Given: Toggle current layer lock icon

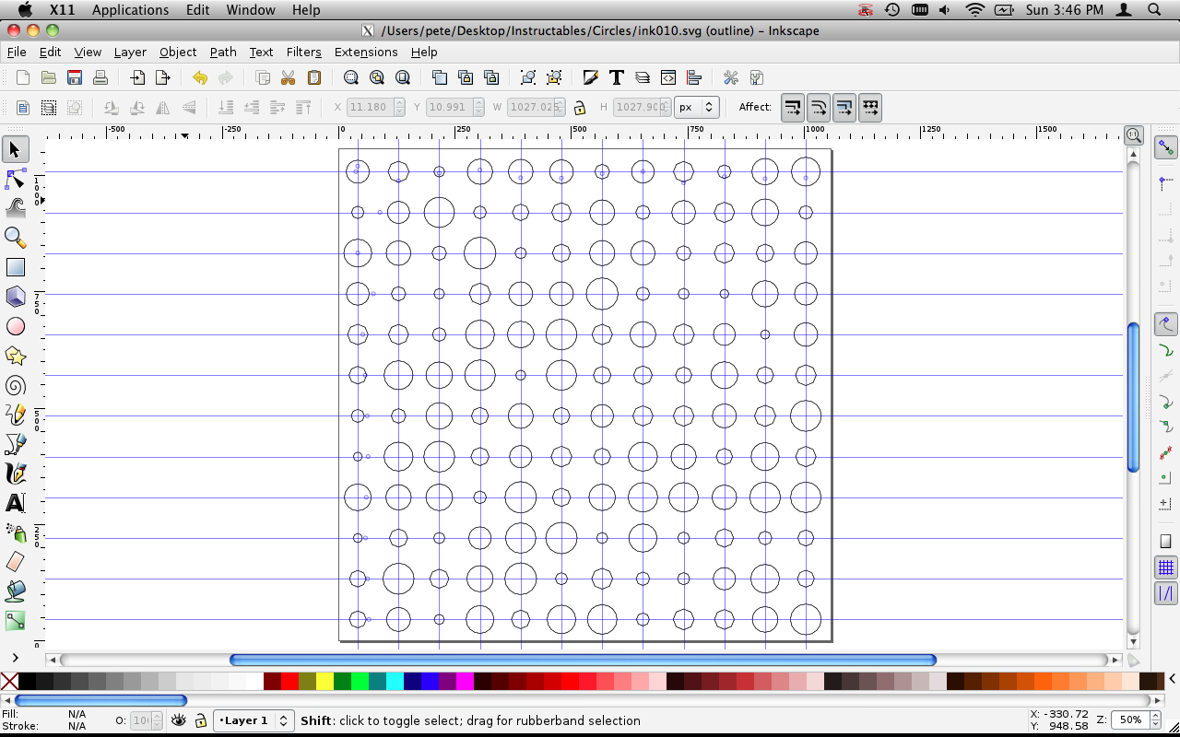Looking at the screenshot, I should point(200,720).
